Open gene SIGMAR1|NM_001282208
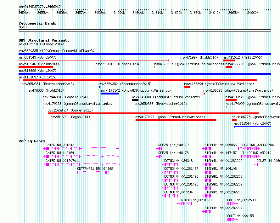This screenshot has width=280, height=223. click(223, 192)
